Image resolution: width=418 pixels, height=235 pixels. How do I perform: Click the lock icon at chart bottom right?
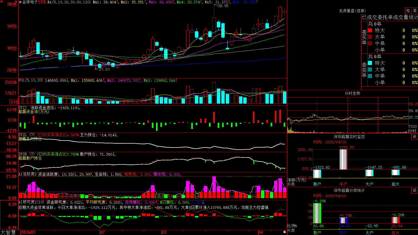(x=285, y=232)
